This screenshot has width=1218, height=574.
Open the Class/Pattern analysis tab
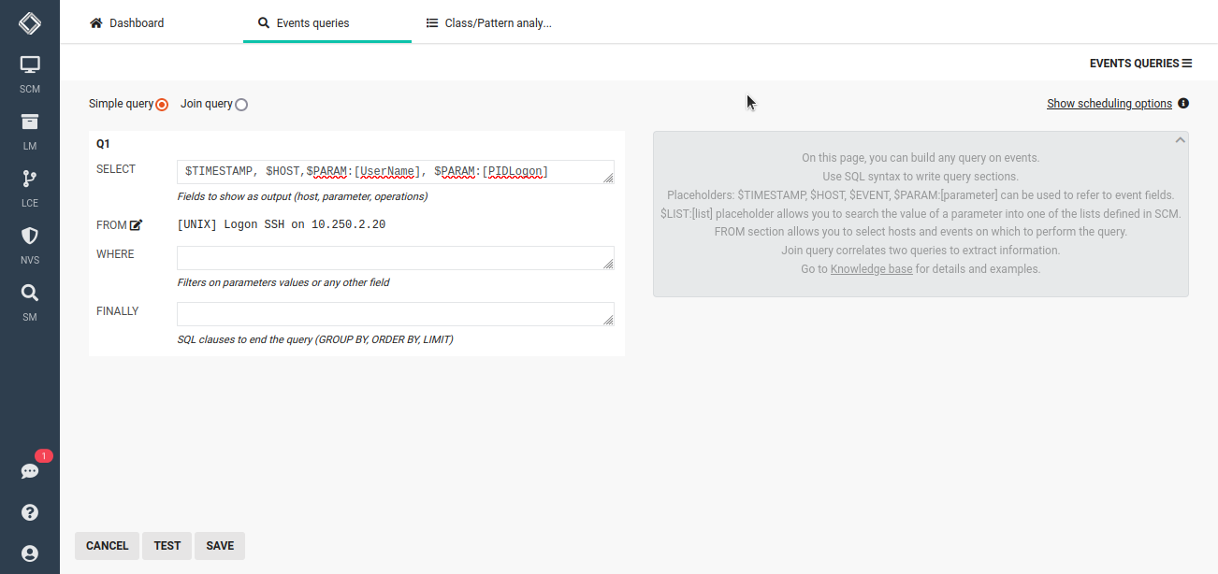click(488, 22)
